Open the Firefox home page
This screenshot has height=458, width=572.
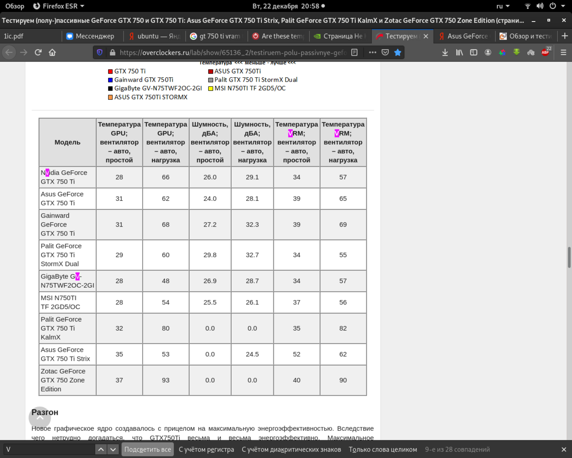[x=52, y=52]
